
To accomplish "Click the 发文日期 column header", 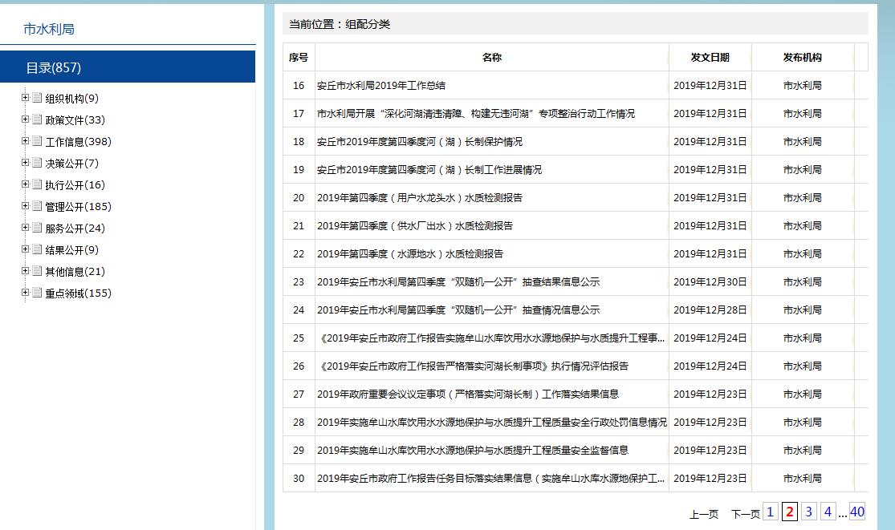I will [x=710, y=57].
